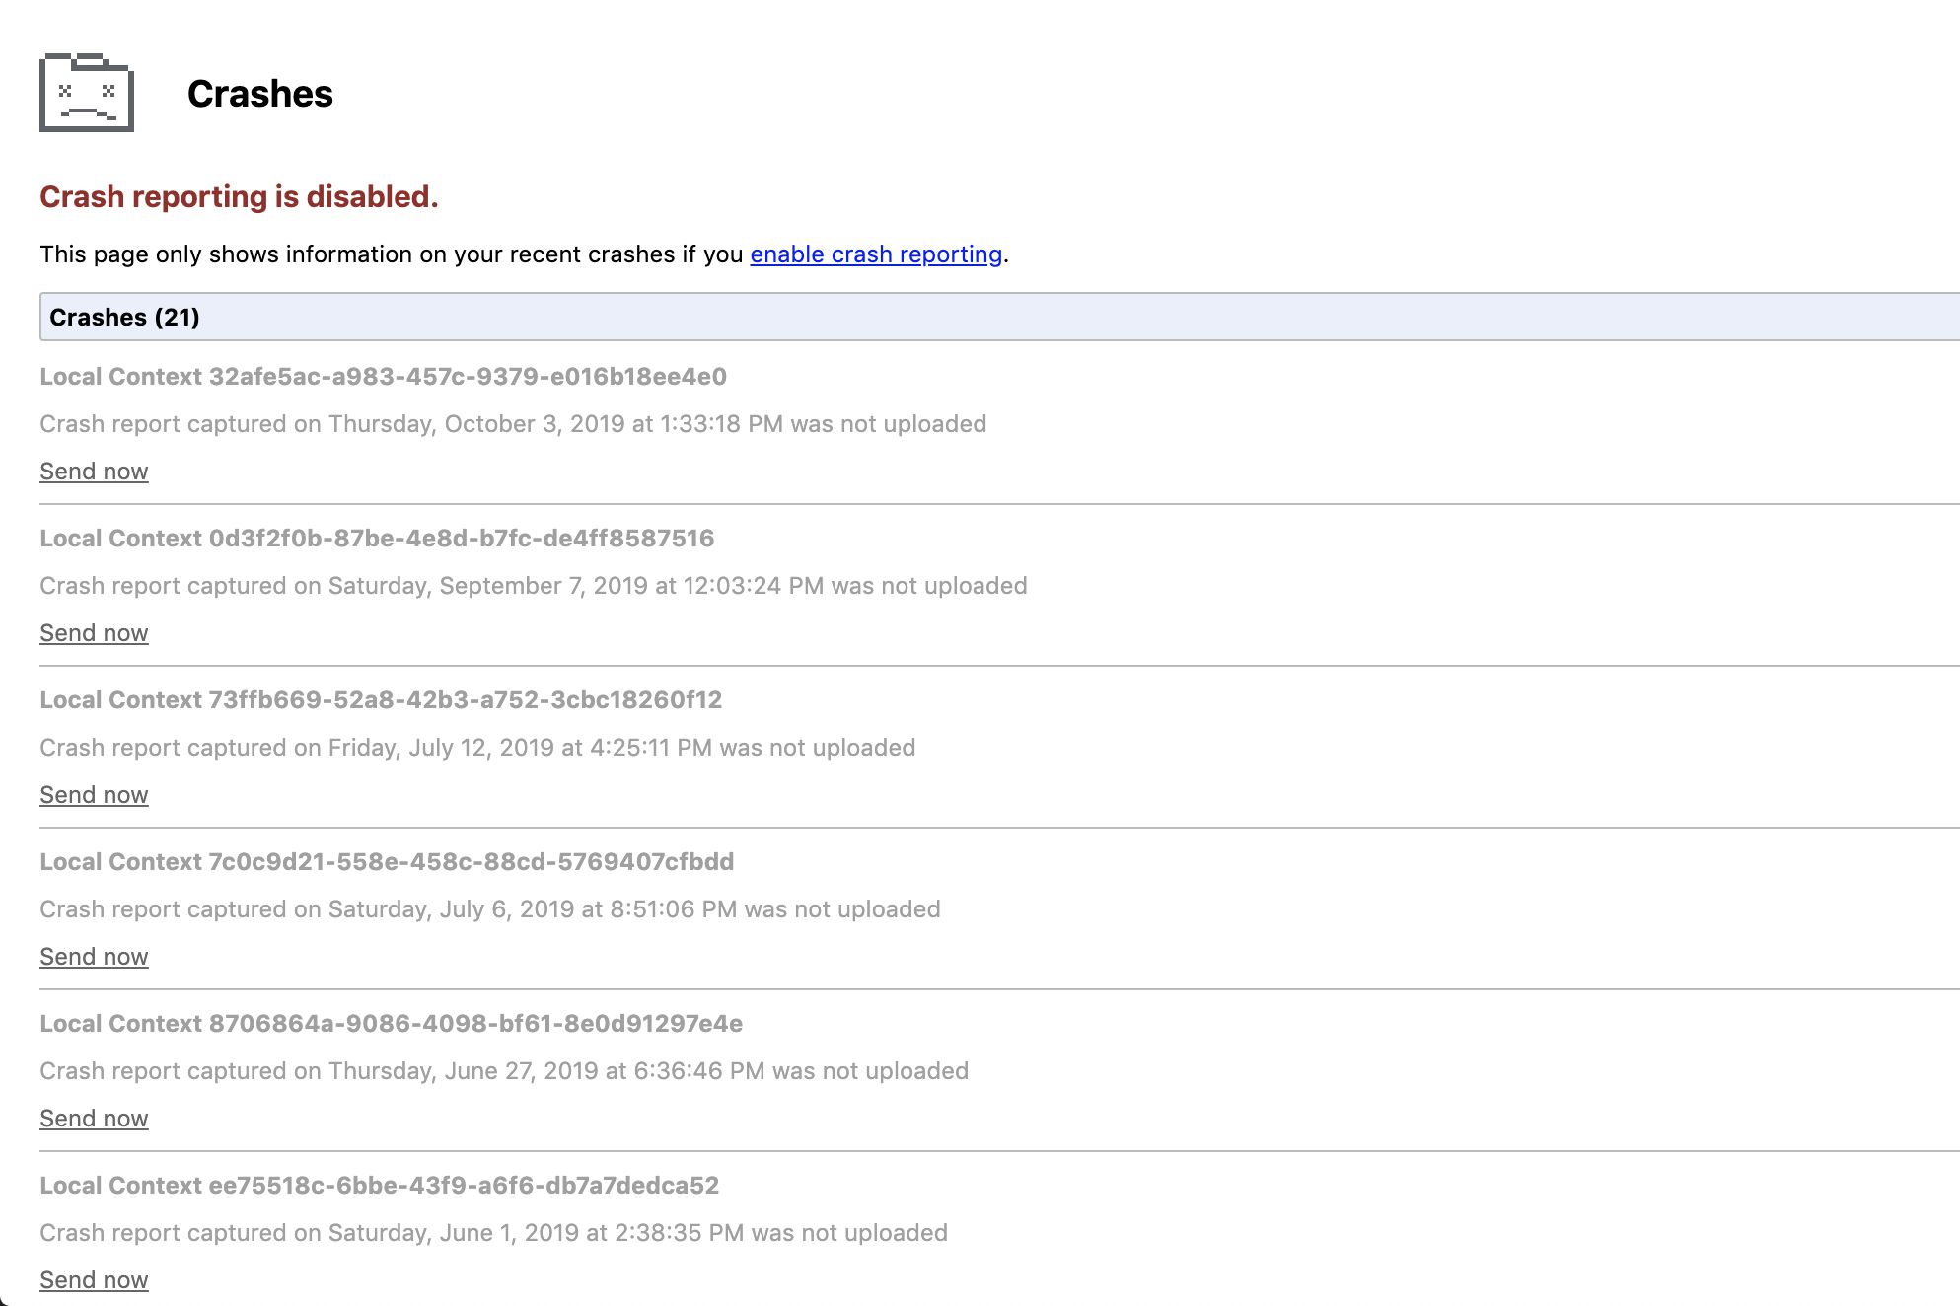Send now for crash 32afe5ac-a983

coord(94,472)
